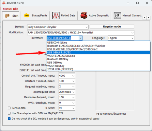Open the X-scale dropdown
This screenshot has height=131, width=152.
click(x=67, y=108)
